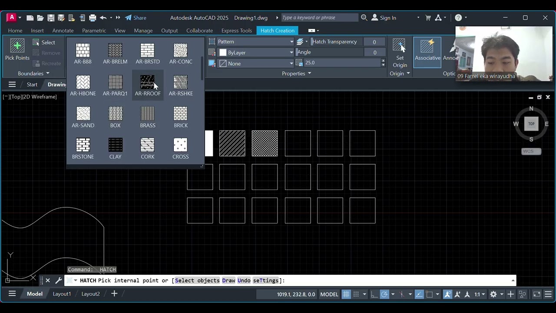Click the keyword search field
The image size is (556, 313).
click(319, 18)
